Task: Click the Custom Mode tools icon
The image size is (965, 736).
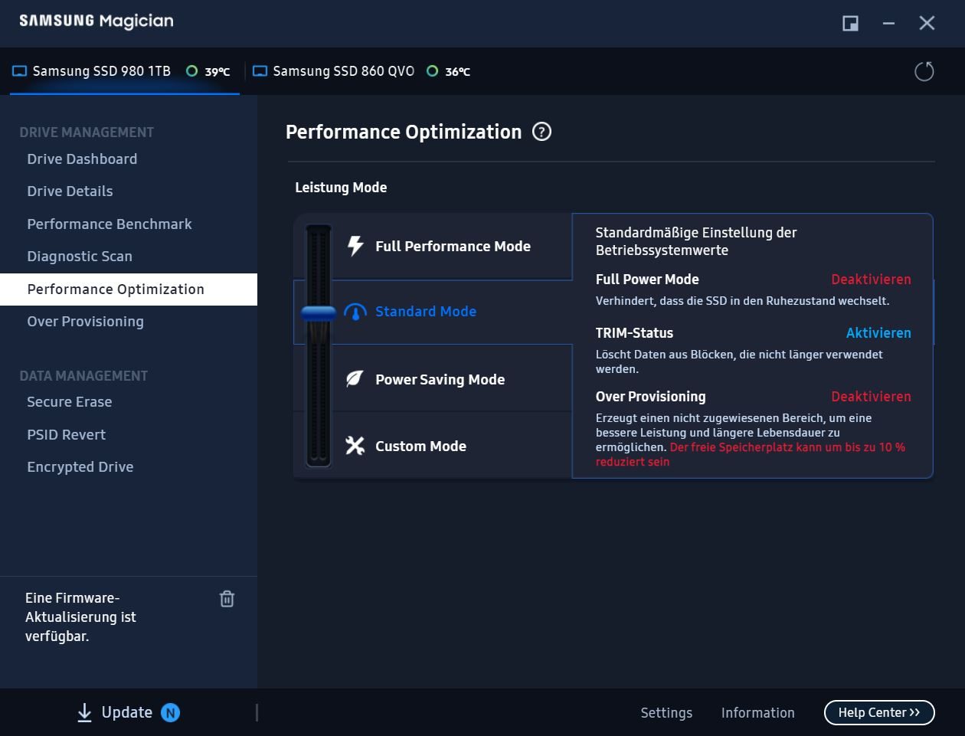Action: click(355, 446)
